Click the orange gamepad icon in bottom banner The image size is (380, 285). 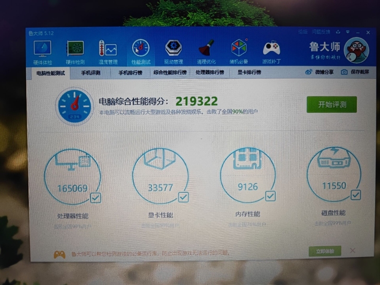click(x=60, y=254)
